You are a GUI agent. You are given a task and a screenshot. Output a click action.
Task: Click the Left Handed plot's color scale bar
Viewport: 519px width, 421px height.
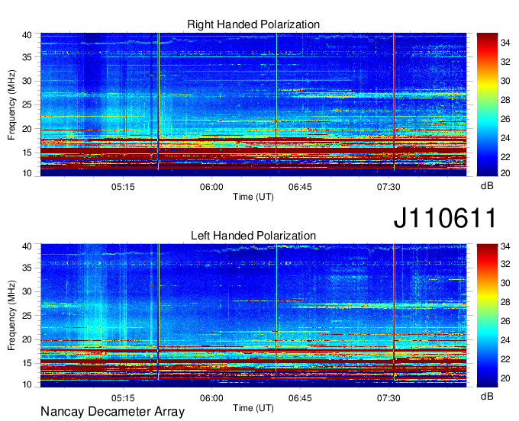pos(487,316)
